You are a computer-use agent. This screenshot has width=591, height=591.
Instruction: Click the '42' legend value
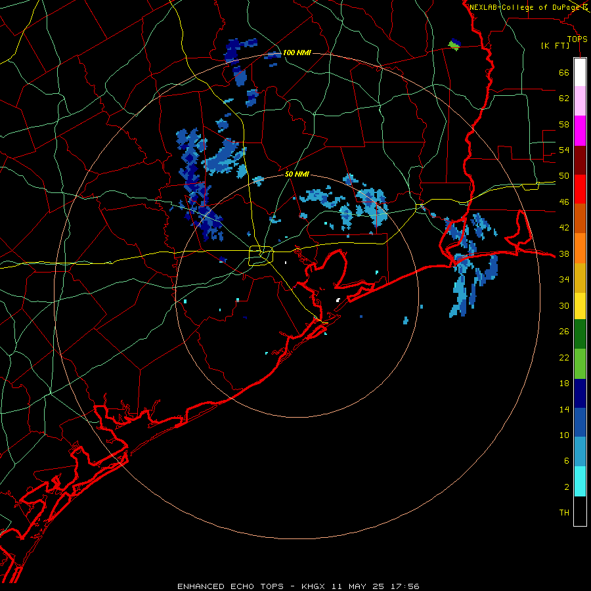click(564, 228)
